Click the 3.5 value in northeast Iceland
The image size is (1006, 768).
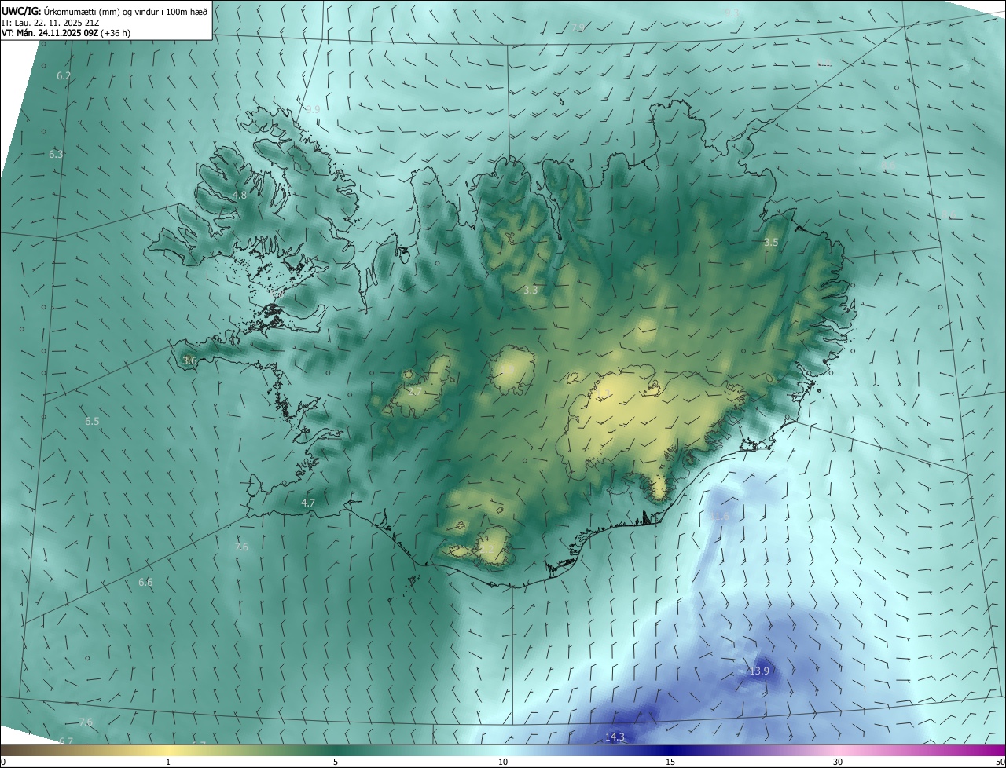[771, 243]
